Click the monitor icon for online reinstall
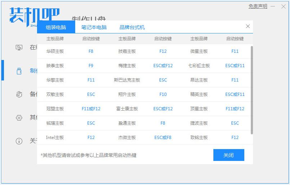The height and width of the screenshot is (185, 290). point(19,47)
